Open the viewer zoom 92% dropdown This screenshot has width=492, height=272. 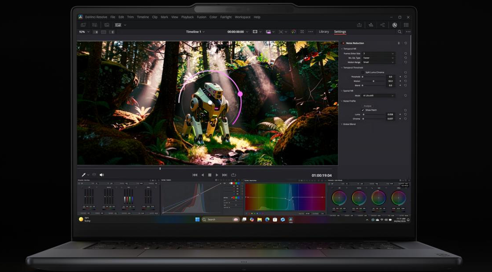[x=84, y=32]
